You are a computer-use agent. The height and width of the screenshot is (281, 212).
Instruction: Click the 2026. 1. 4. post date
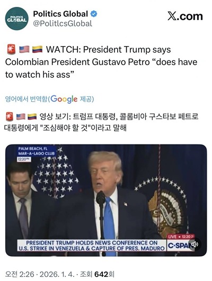pos(57,274)
